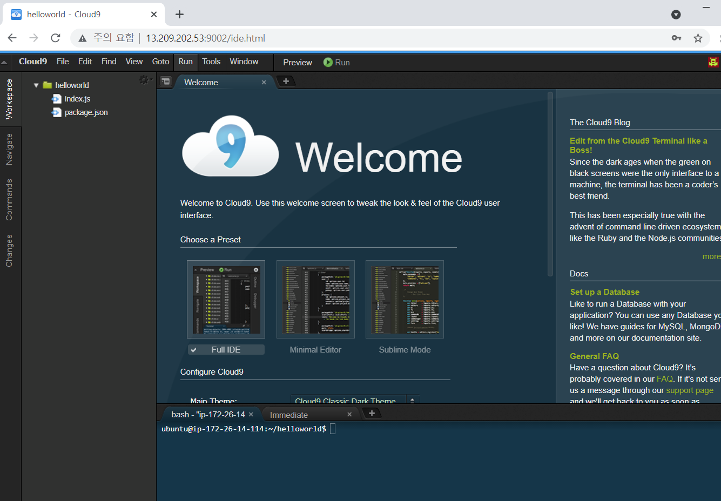
Task: Select the bash terminal tab
Action: 208,415
